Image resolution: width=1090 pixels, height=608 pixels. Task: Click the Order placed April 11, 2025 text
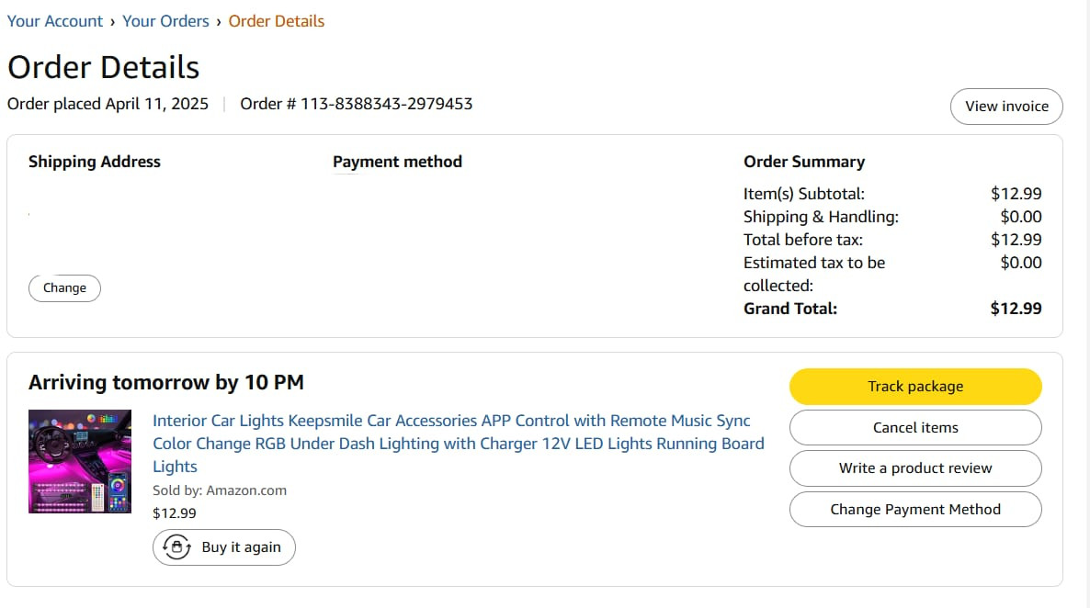click(108, 104)
